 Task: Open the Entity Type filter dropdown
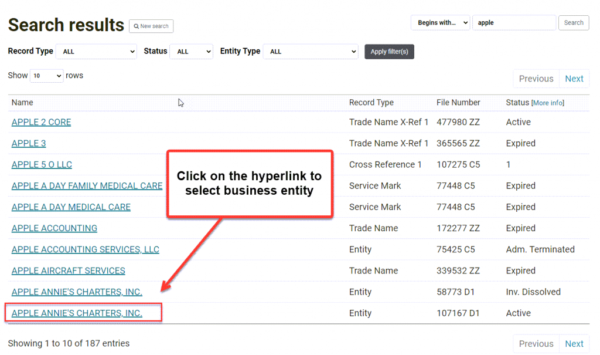coord(311,52)
